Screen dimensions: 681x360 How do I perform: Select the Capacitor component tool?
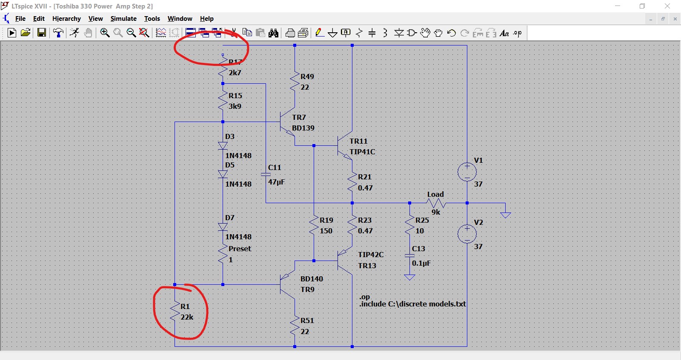point(372,33)
